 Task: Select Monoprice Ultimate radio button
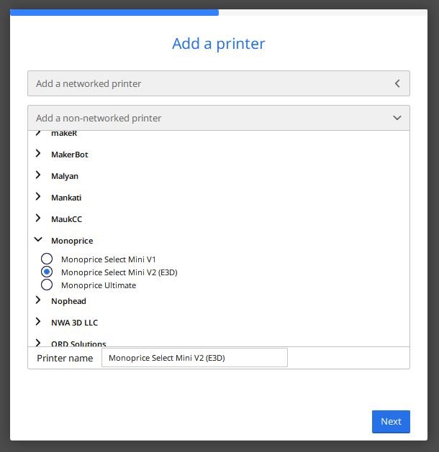pyautogui.click(x=47, y=285)
